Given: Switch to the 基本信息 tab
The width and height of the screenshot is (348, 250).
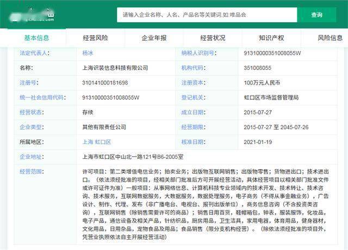Looking at the screenshot, I should tap(36, 38).
